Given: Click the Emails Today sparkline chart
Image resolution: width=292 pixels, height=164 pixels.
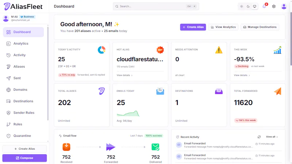Looking at the screenshot, I should point(128,113).
